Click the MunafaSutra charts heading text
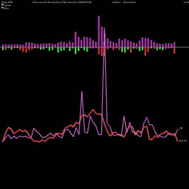Screen dimensions: 189x189 (62, 2)
